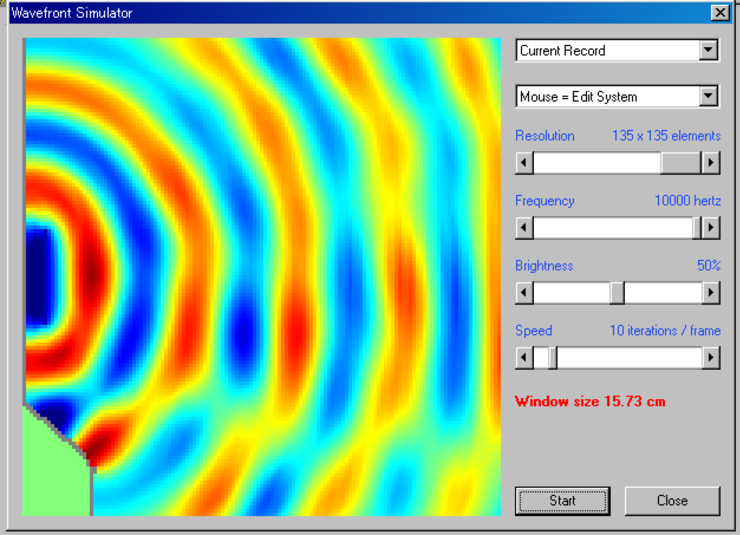Click the Frequency label
Viewport: 740px width, 535px height.
(x=545, y=201)
